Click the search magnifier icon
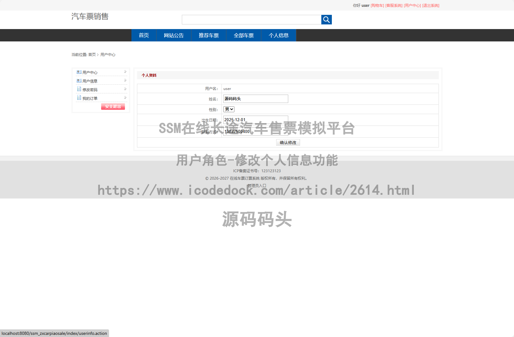The image size is (514, 337). coord(326,19)
